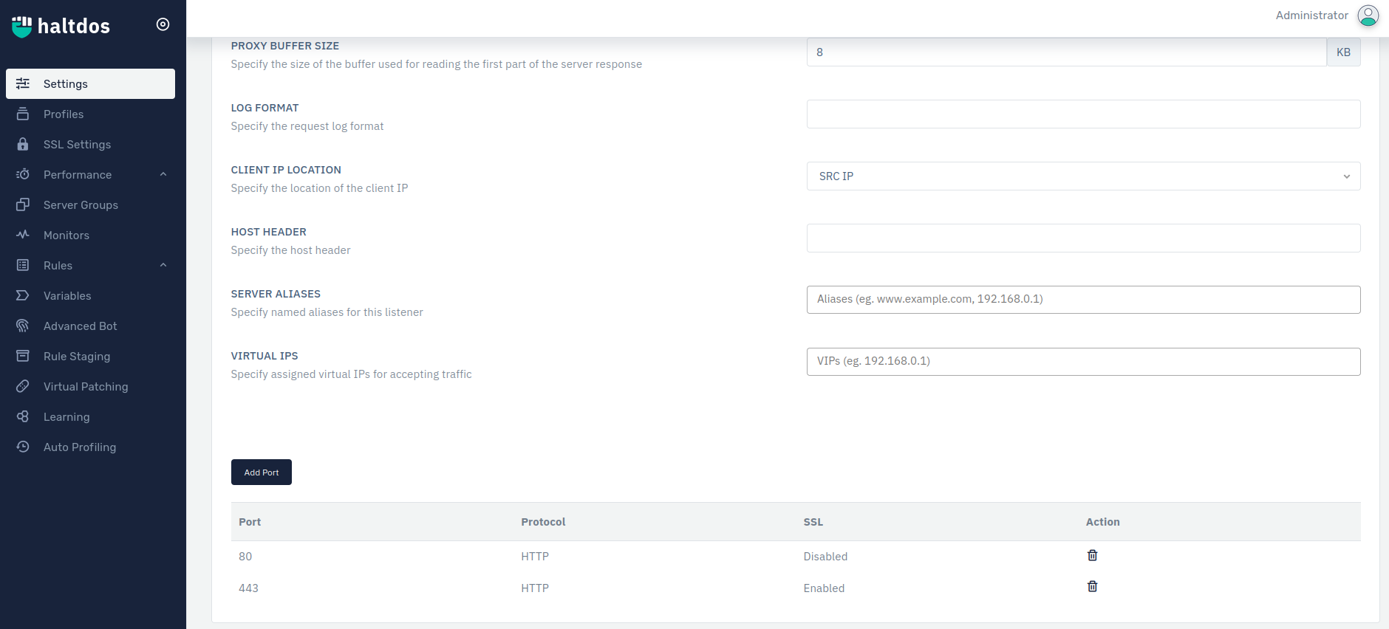This screenshot has width=1389, height=629.
Task: Open the Client IP Location dropdown
Action: (x=1082, y=176)
